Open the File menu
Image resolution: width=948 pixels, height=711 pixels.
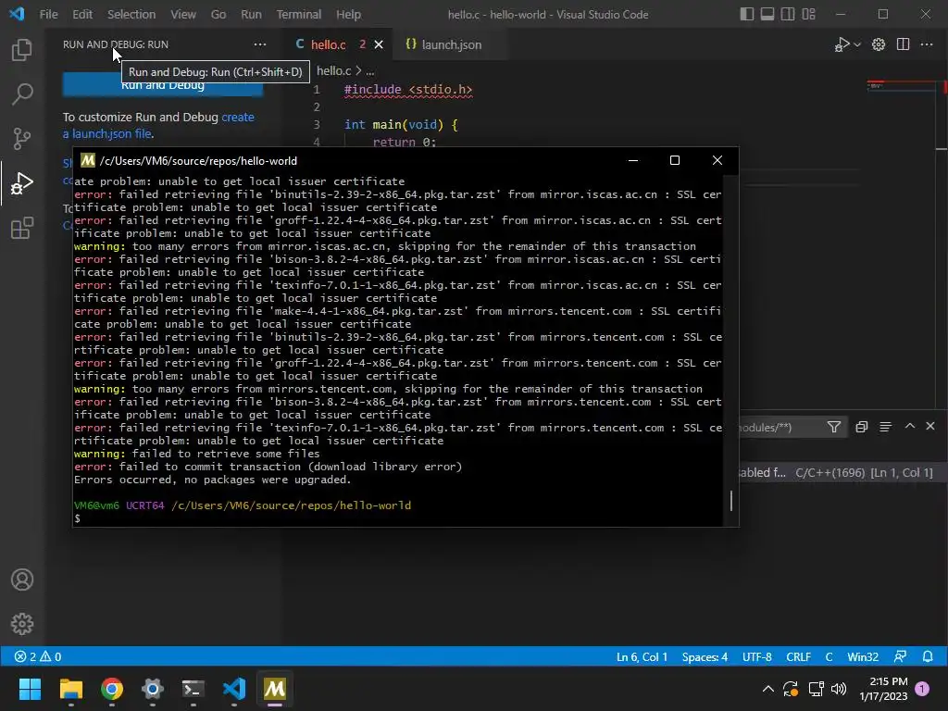[x=48, y=14]
